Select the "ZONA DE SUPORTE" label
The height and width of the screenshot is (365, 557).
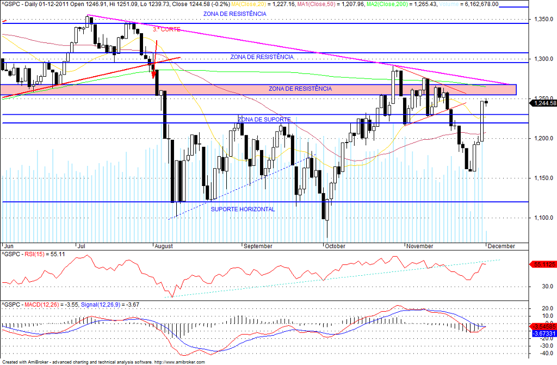[x=264, y=120]
